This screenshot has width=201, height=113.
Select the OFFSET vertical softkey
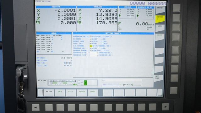(160, 10)
